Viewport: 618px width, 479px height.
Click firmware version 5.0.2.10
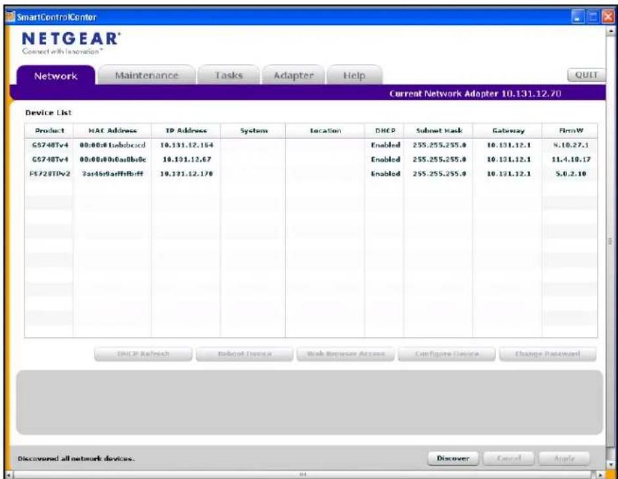pos(571,174)
